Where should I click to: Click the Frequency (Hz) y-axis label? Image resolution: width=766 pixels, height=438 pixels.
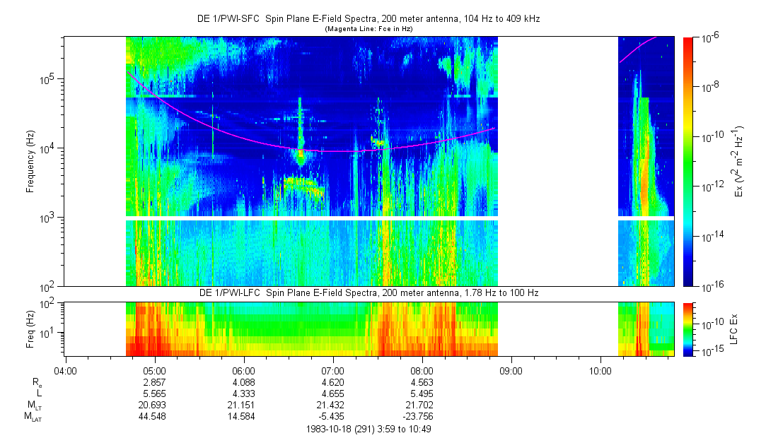(x=30, y=161)
